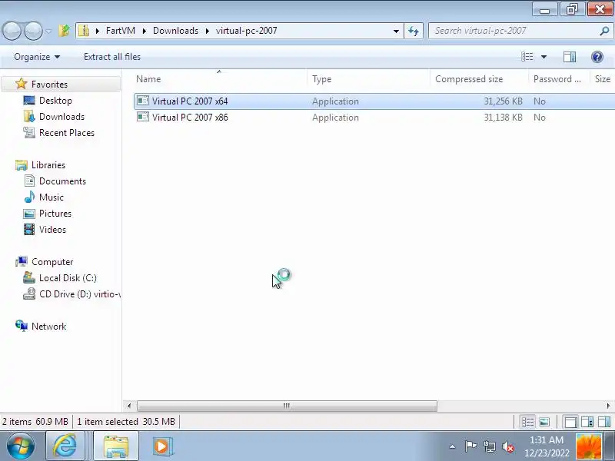The width and height of the screenshot is (615, 461).
Task: Open the Action Center flag icon
Action: [470, 446]
